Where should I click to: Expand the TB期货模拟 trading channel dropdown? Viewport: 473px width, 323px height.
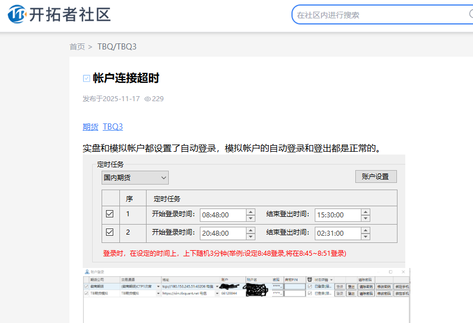(x=158, y=293)
